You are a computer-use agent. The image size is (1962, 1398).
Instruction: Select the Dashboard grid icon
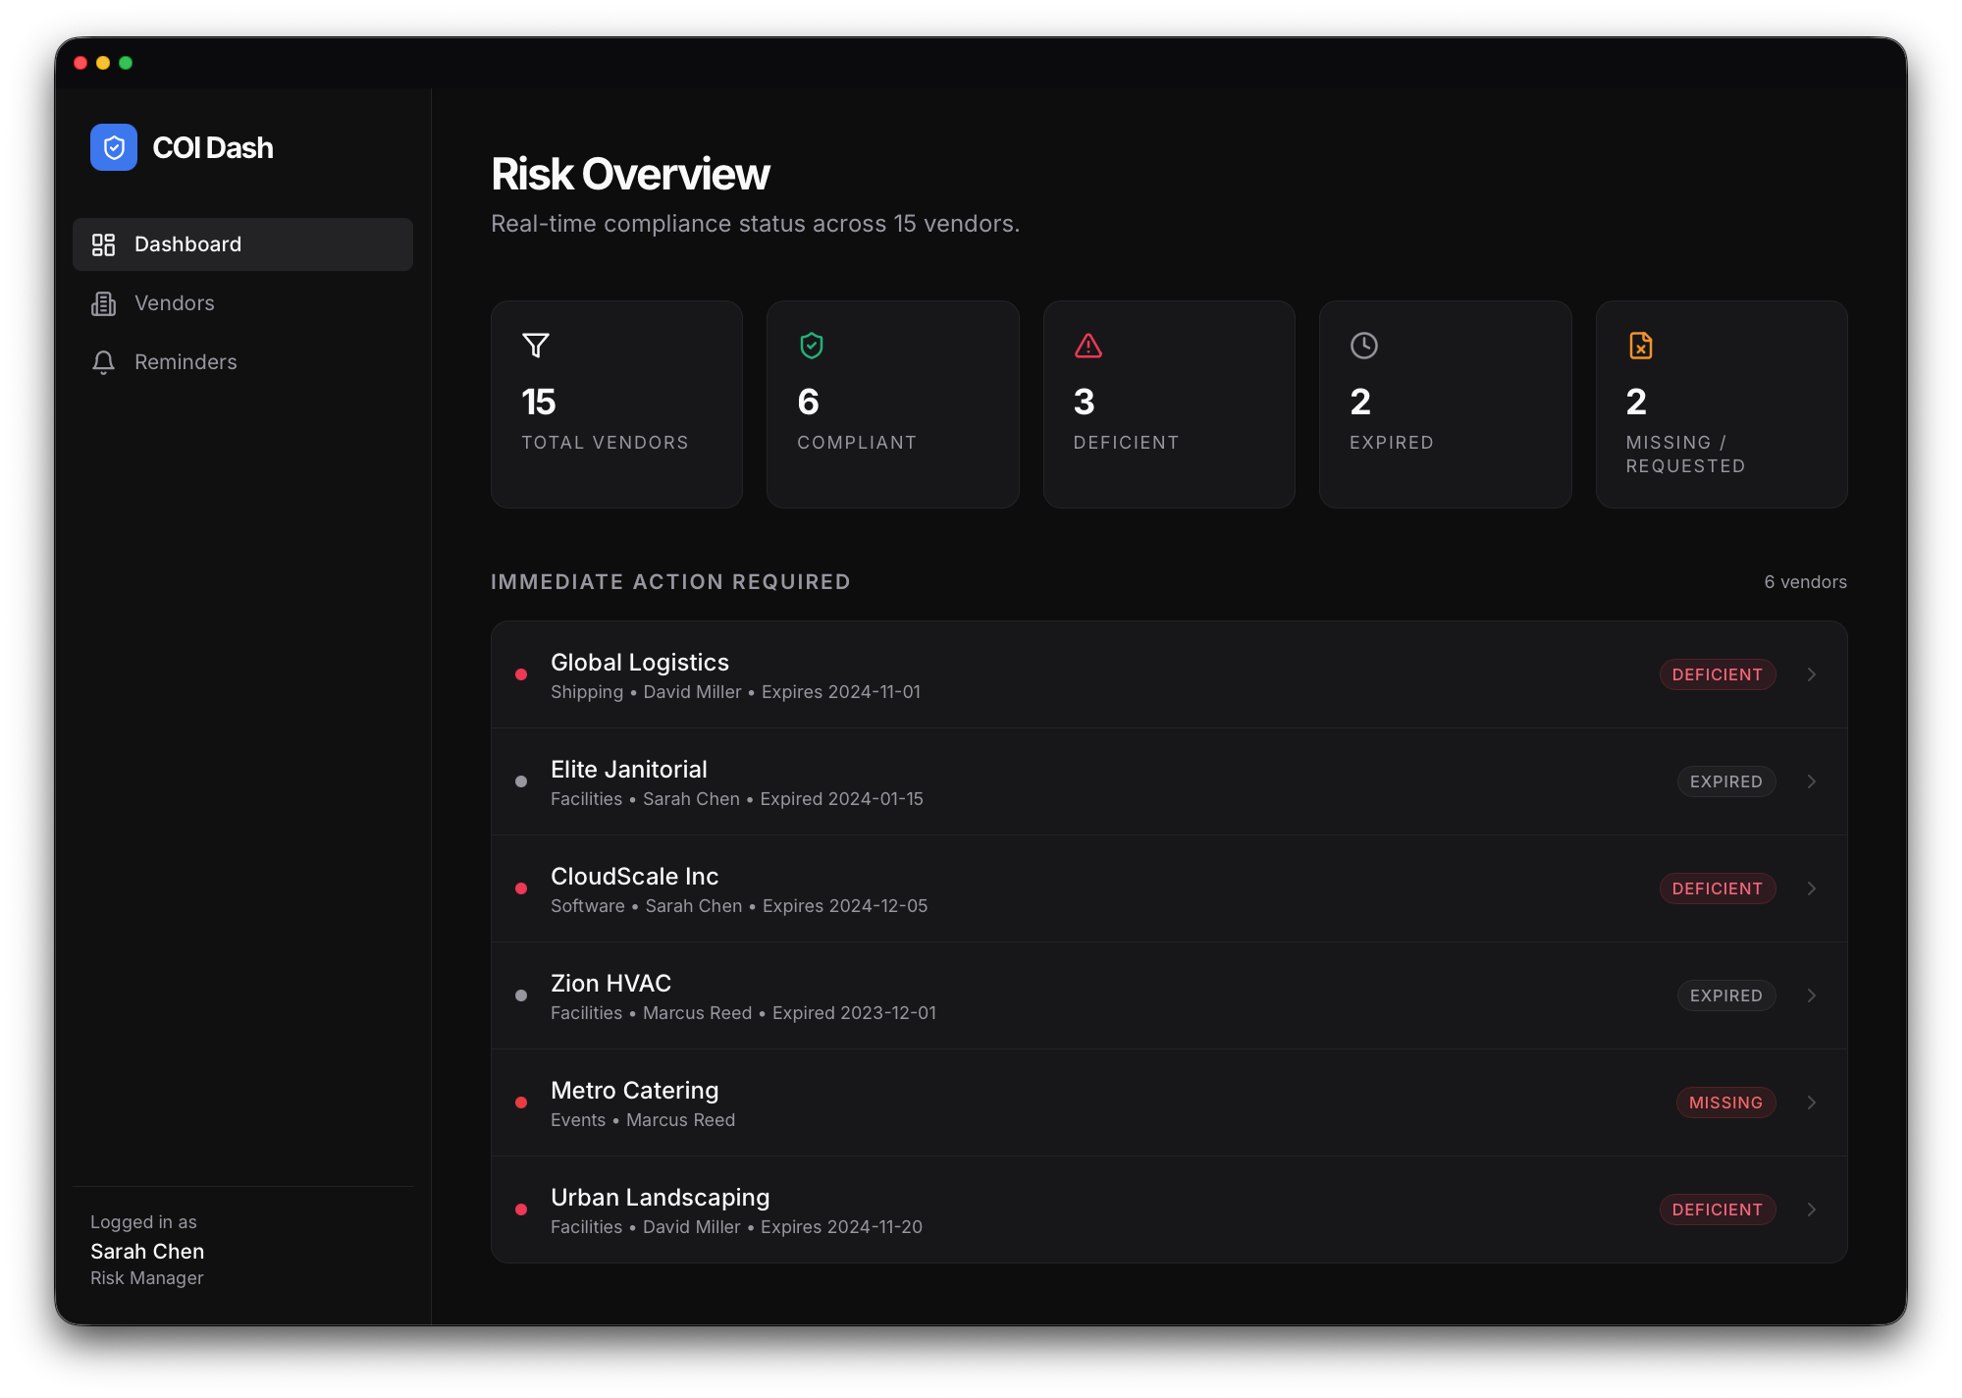click(x=103, y=243)
